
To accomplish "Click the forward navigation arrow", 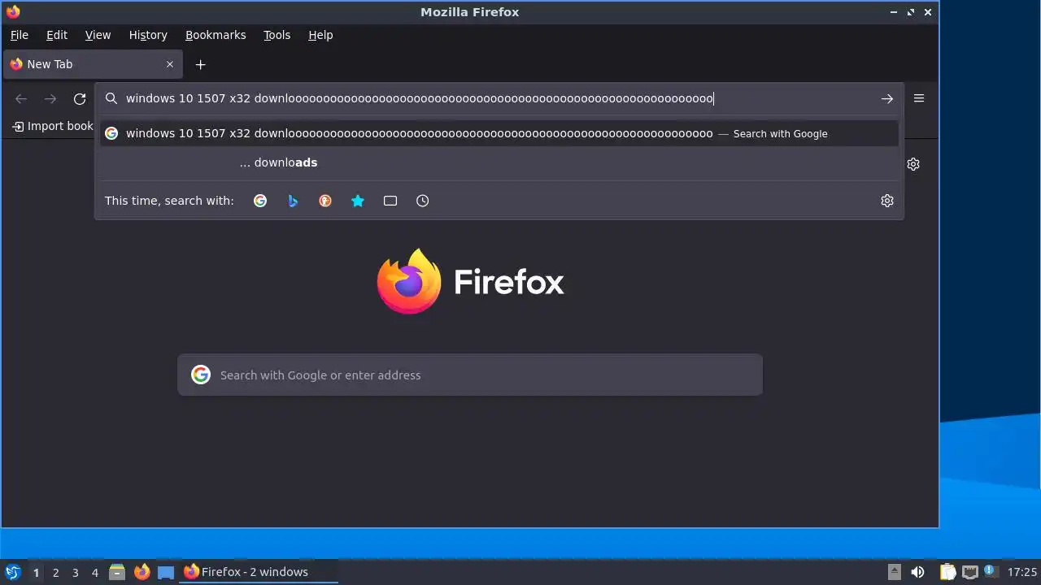I will [x=50, y=98].
